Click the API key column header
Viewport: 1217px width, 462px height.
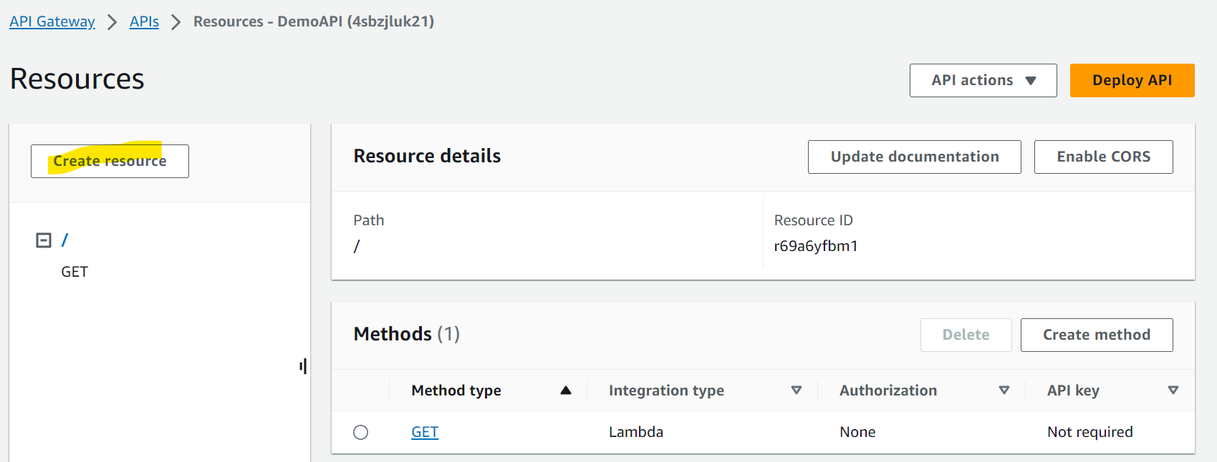coord(1073,390)
